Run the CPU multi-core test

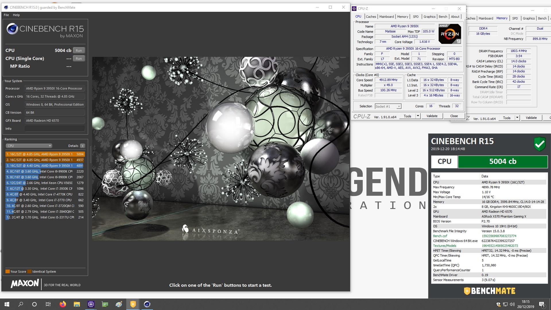pos(79,50)
